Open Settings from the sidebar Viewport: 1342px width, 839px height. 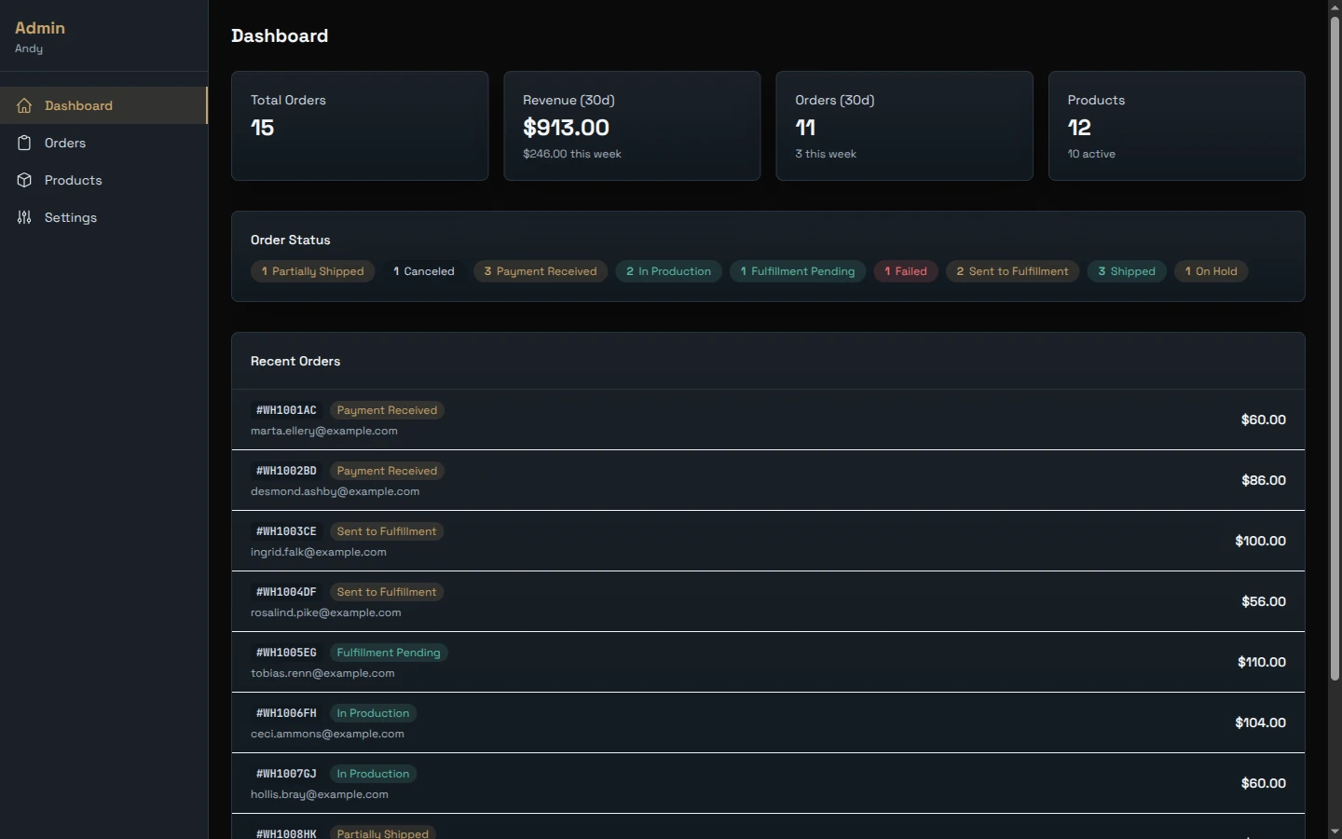[103, 217]
